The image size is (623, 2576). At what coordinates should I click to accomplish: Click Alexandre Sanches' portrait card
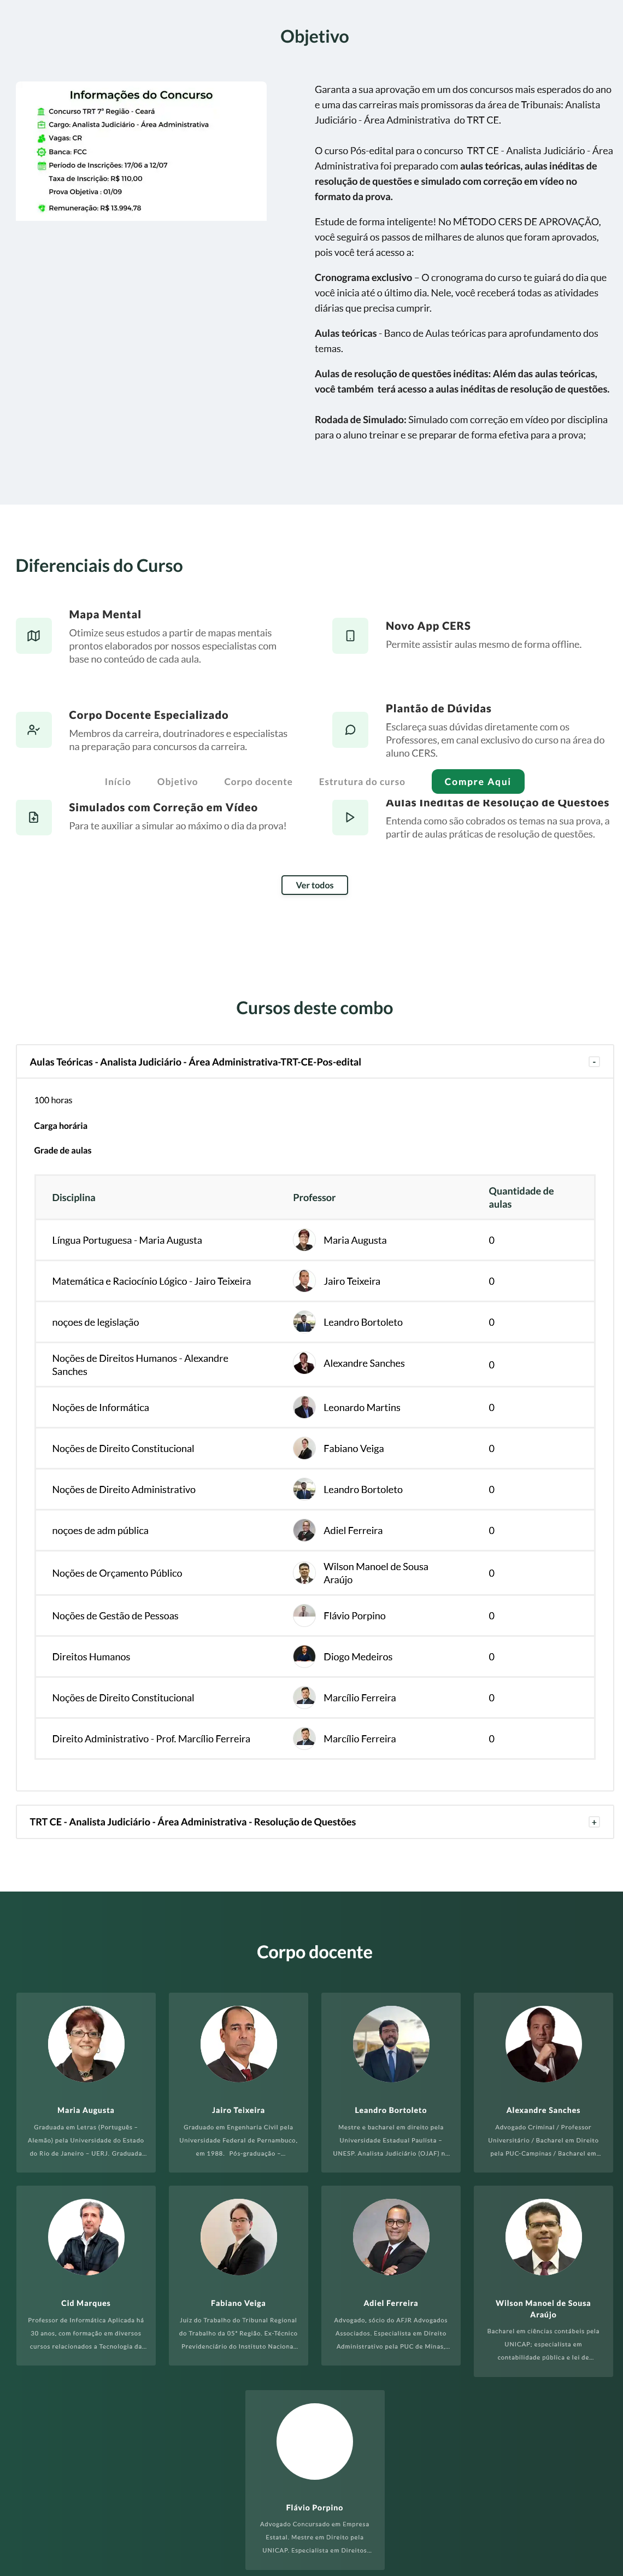[543, 2044]
